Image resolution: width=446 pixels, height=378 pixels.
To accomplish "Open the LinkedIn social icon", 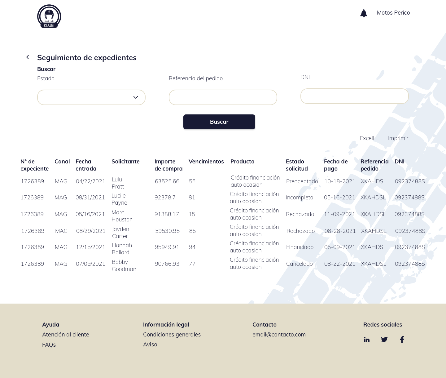I will click(367, 340).
